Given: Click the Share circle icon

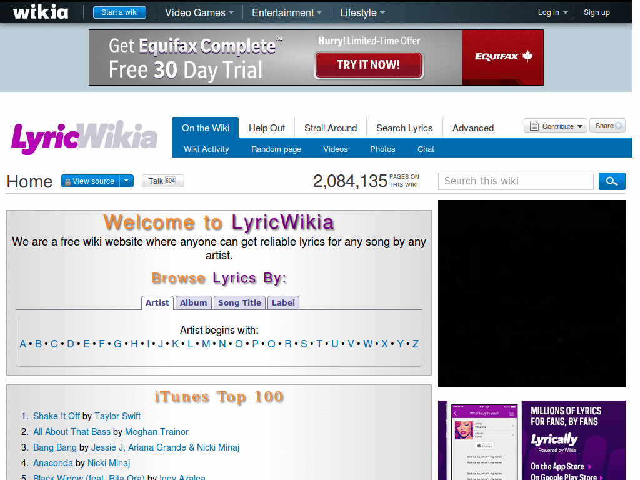Looking at the screenshot, I should click(x=618, y=126).
